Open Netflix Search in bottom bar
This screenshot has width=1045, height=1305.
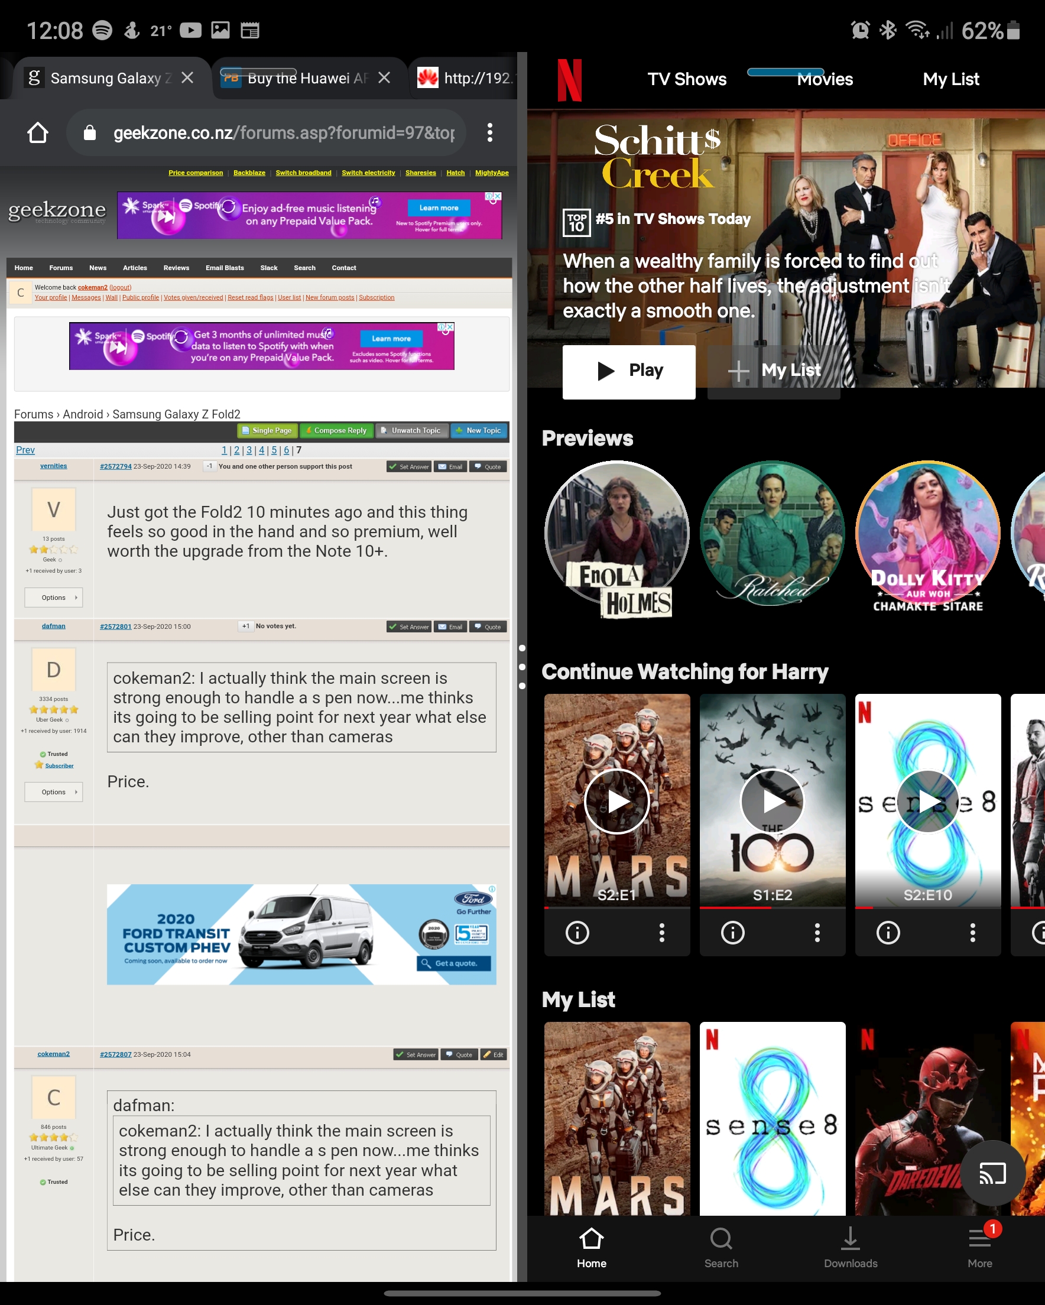[721, 1248]
